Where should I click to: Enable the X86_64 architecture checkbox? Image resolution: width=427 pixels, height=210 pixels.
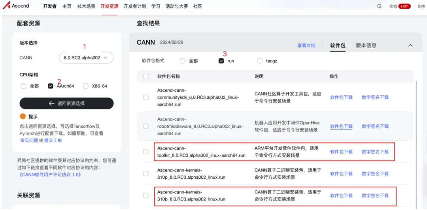85,86
